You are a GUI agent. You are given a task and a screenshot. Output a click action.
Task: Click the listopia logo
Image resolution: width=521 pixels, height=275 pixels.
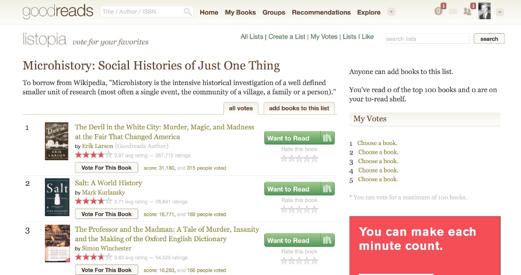point(44,40)
